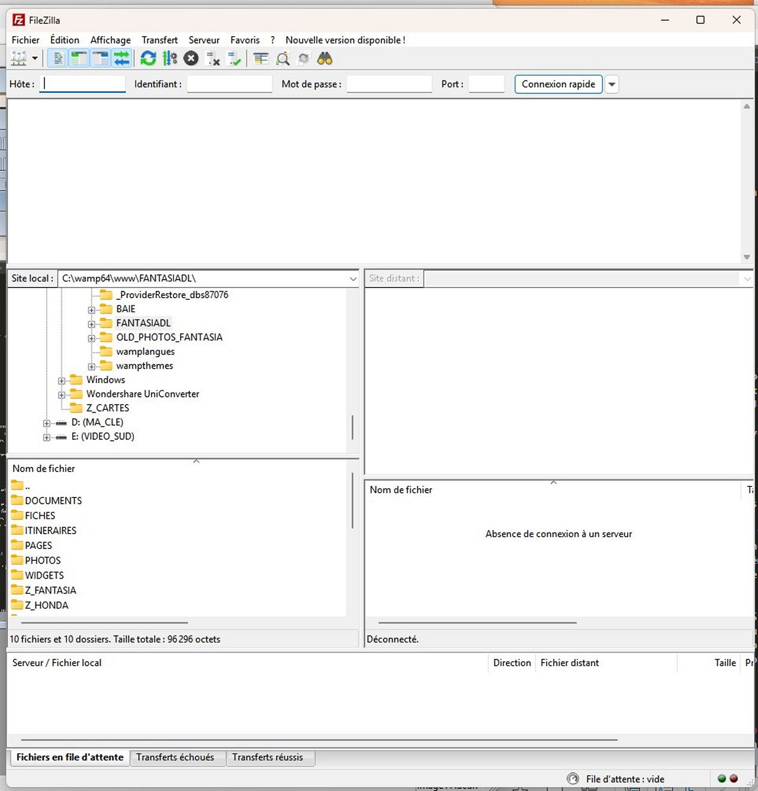Toggle message log display
The width and height of the screenshot is (758, 791).
pos(58,59)
